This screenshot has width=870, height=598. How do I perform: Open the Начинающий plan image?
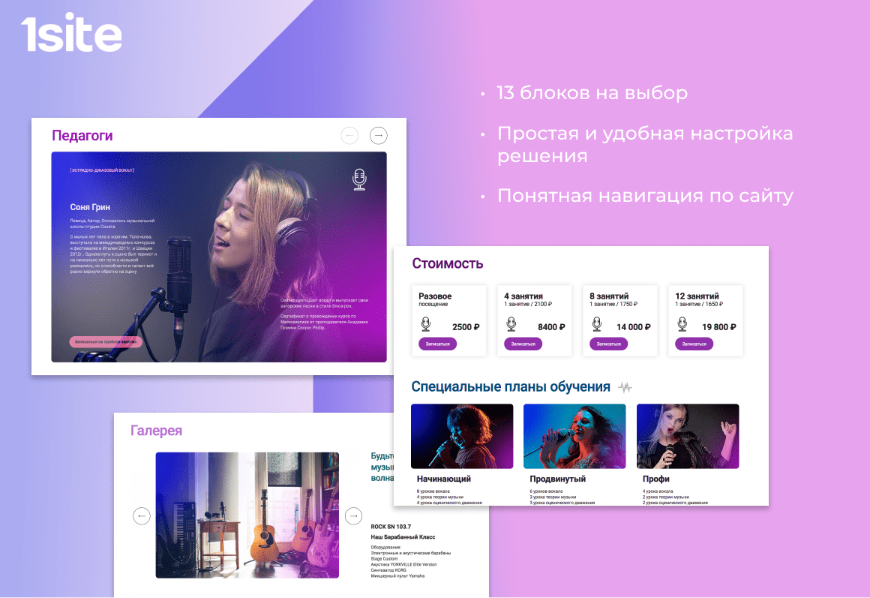[x=462, y=435]
